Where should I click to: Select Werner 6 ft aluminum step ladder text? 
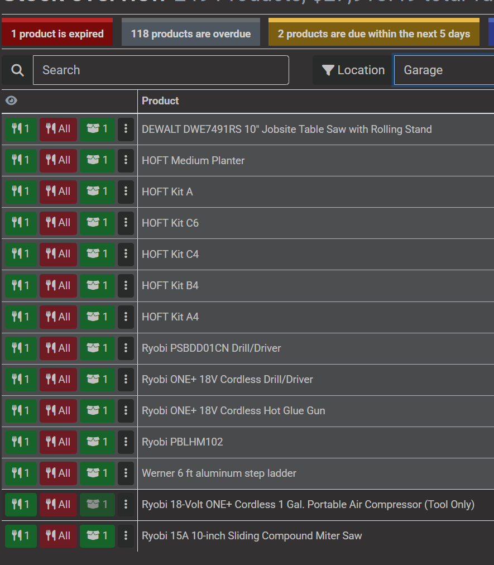coord(219,473)
